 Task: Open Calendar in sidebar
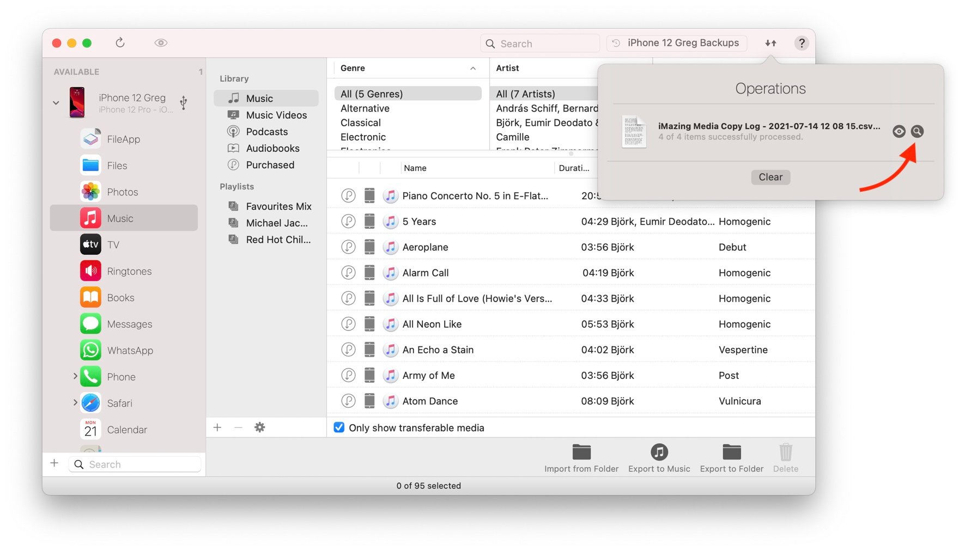(x=124, y=430)
